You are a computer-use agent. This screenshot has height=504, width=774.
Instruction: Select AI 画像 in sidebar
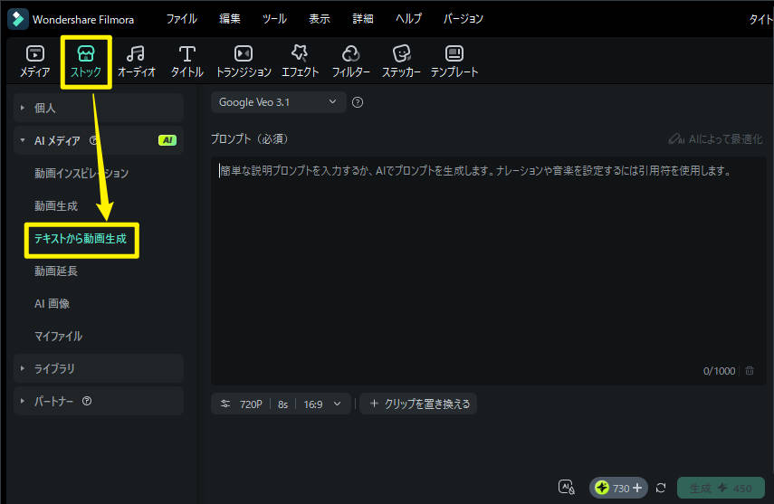pos(52,304)
